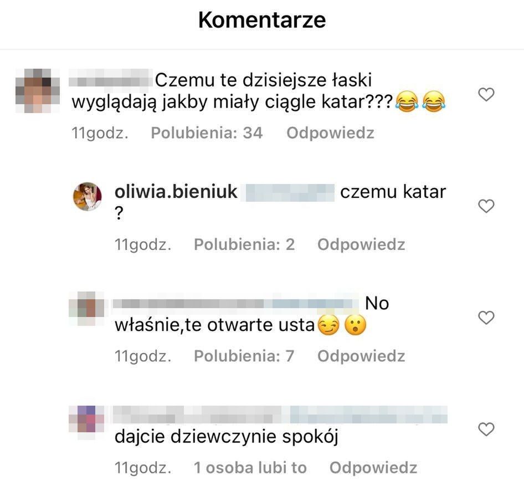Viewport: 524px width, 501px height.
Task: Reply to 'dajcie dziewczynie spokój' comment
Action: pos(373,468)
